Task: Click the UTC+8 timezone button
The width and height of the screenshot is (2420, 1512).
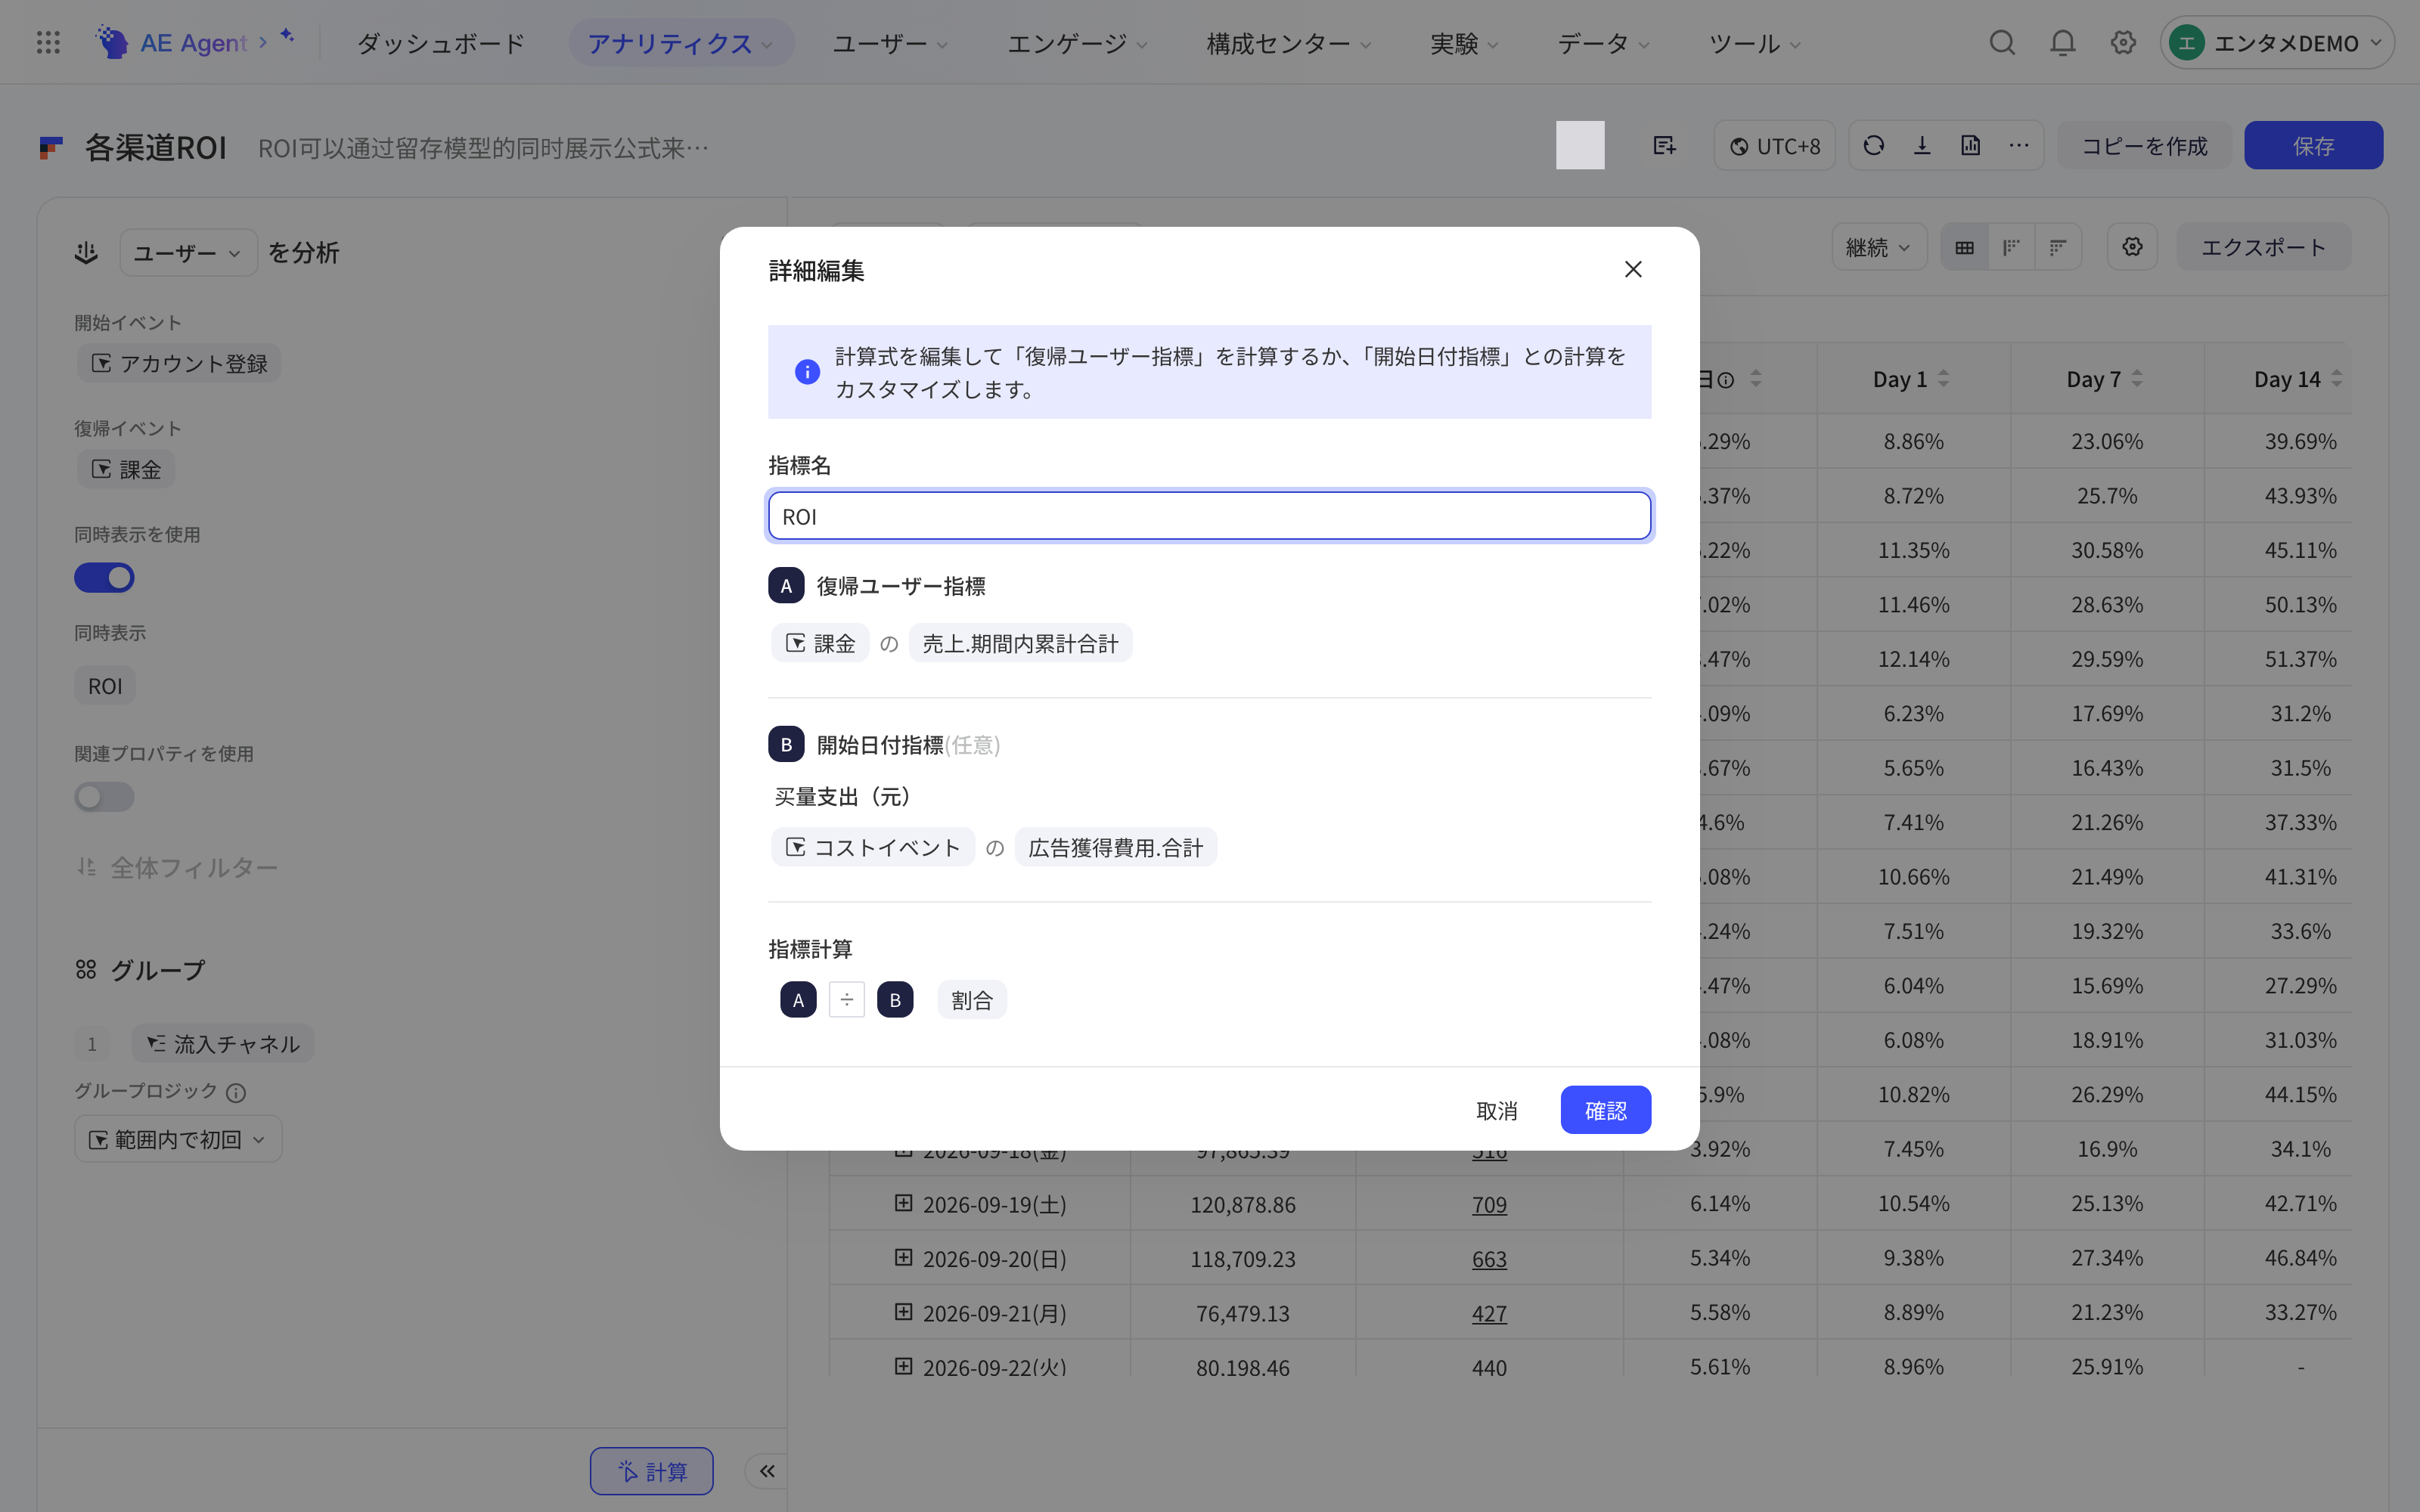Action: pos(1775,146)
